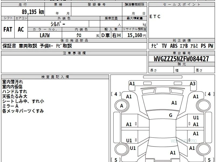
Task: Select the 天張たるみ大 inspector note
Action: point(15,96)
